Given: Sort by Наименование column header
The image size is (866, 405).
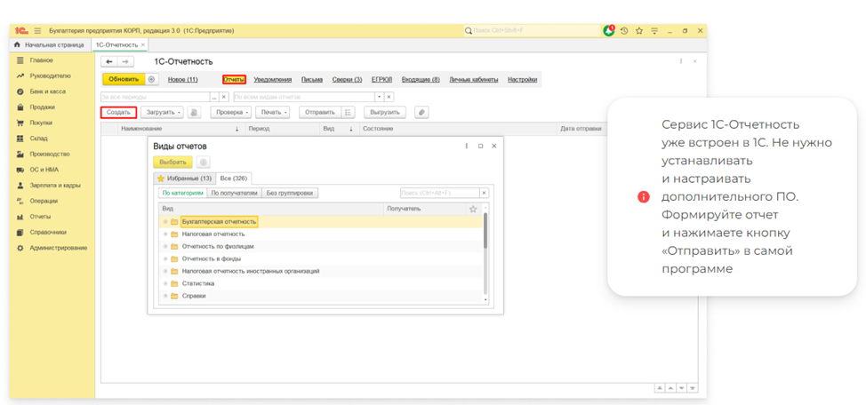Looking at the screenshot, I should (x=180, y=129).
